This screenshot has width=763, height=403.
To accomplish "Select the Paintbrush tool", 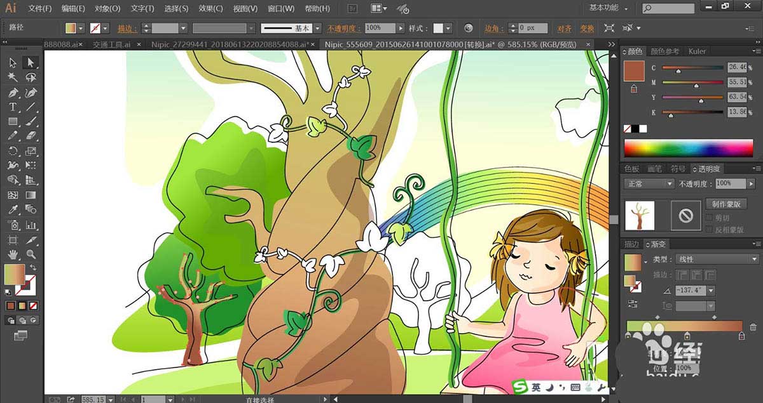I will tap(31, 121).
